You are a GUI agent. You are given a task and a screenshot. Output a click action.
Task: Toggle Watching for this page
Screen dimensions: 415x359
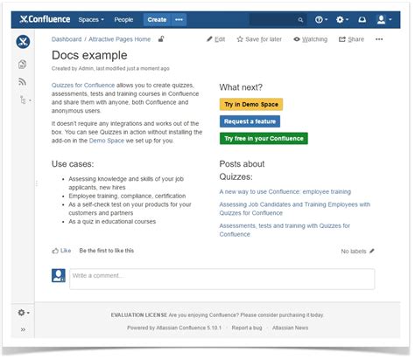click(x=311, y=39)
